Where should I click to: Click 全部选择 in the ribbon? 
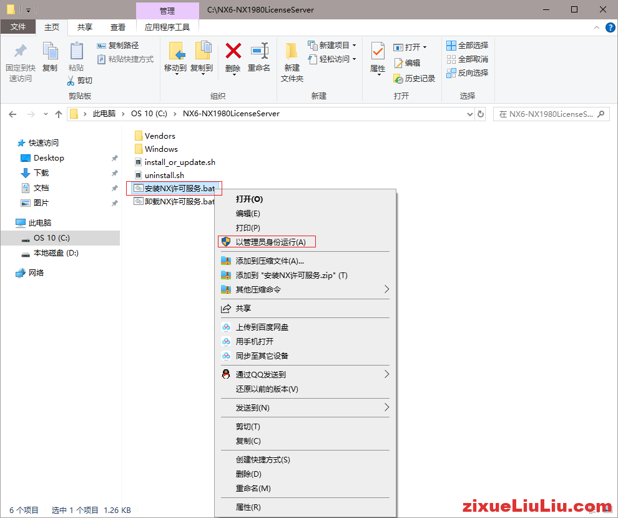(x=467, y=46)
